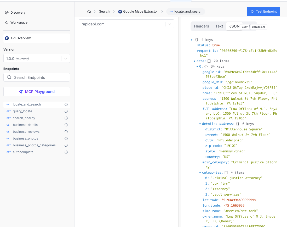Click the state value "Pennsylvania"

click(232, 151)
